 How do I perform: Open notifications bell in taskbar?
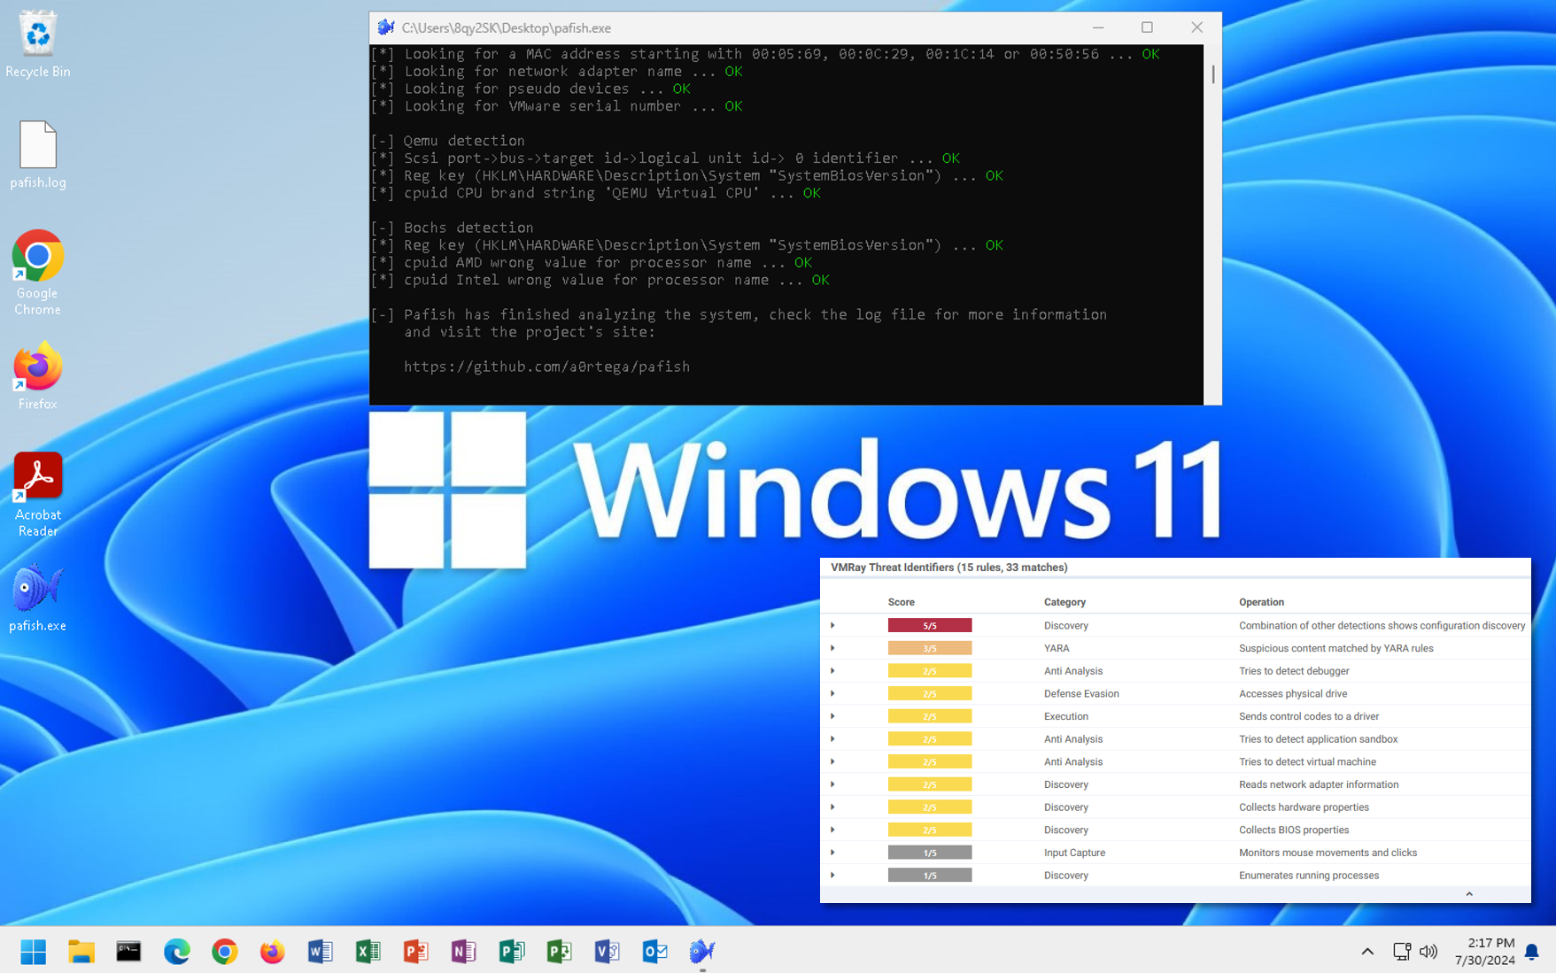coord(1532,952)
